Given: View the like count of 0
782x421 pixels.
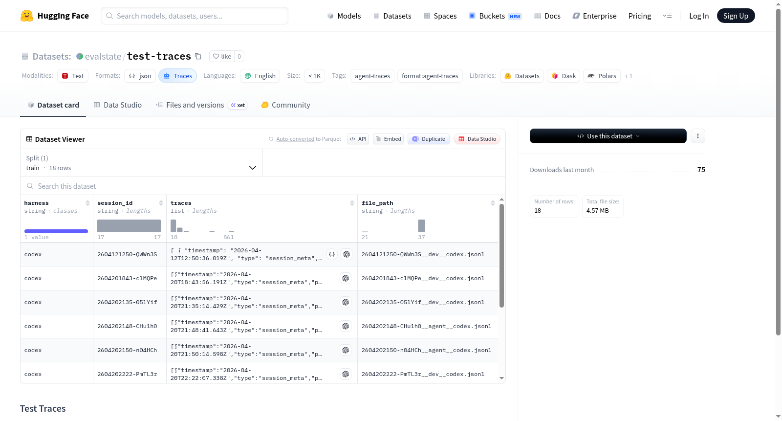Looking at the screenshot, I should click(x=239, y=56).
